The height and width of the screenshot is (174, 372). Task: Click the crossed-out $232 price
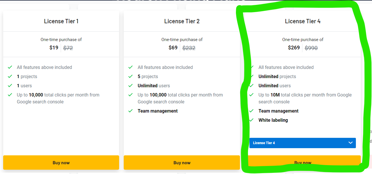(x=189, y=48)
